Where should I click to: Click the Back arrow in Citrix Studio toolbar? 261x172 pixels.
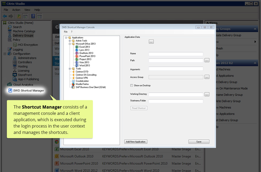5,16
